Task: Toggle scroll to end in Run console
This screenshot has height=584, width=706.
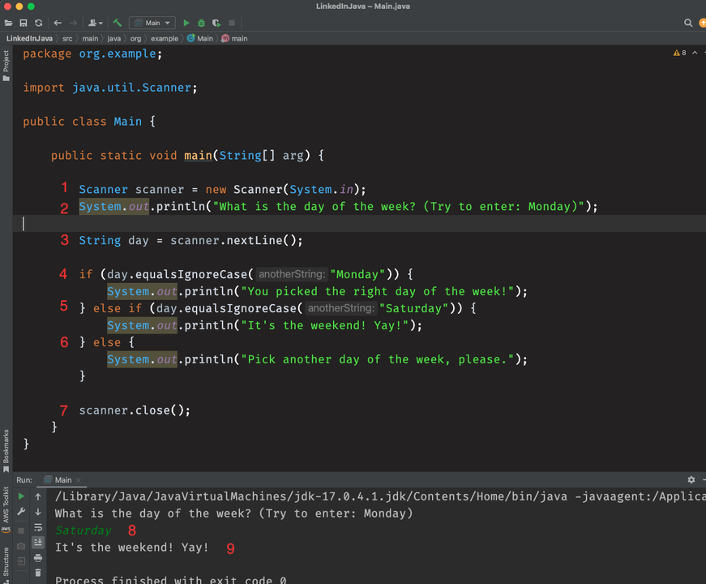Action: click(x=37, y=543)
